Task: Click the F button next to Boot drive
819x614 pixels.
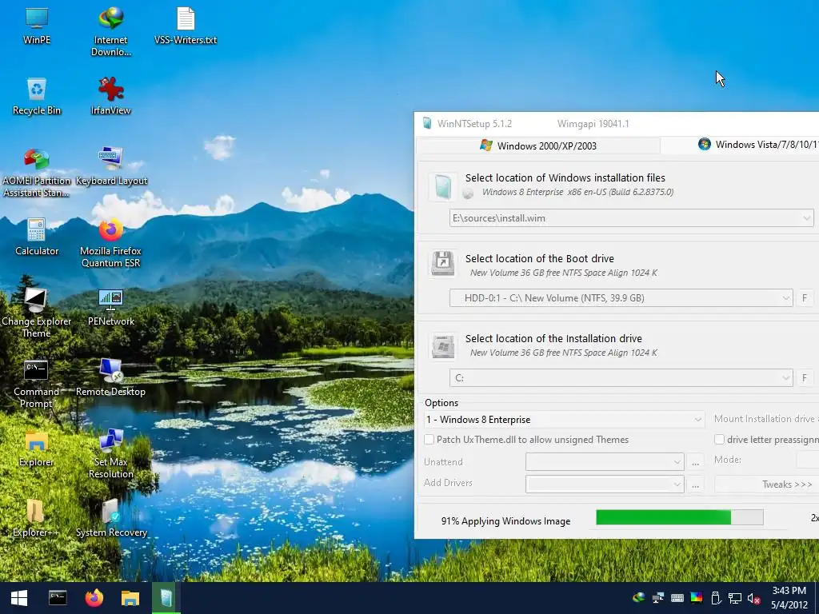Action: pyautogui.click(x=805, y=298)
